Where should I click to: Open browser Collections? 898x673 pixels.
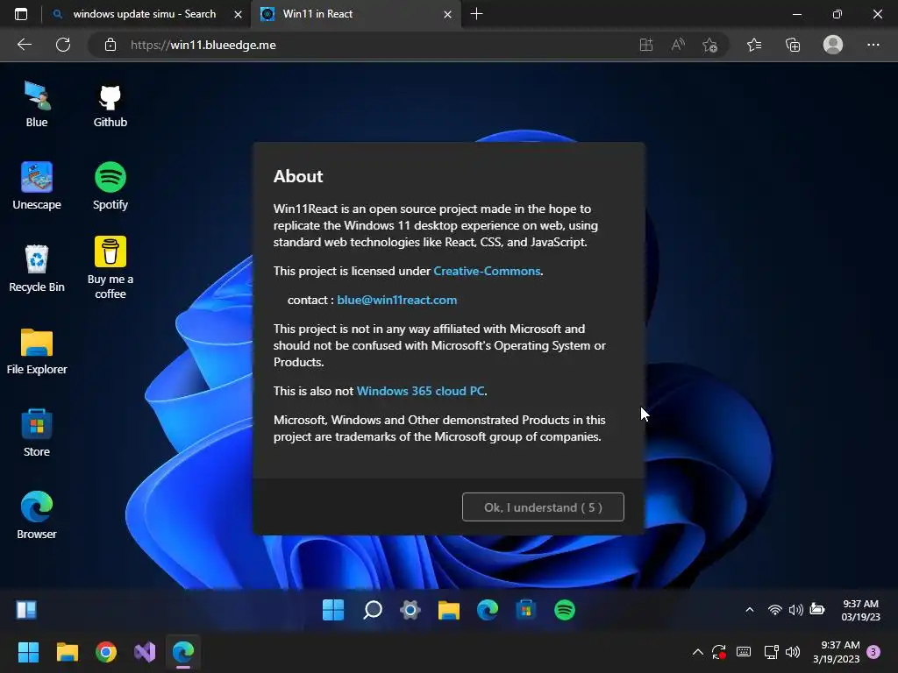pyautogui.click(x=793, y=45)
